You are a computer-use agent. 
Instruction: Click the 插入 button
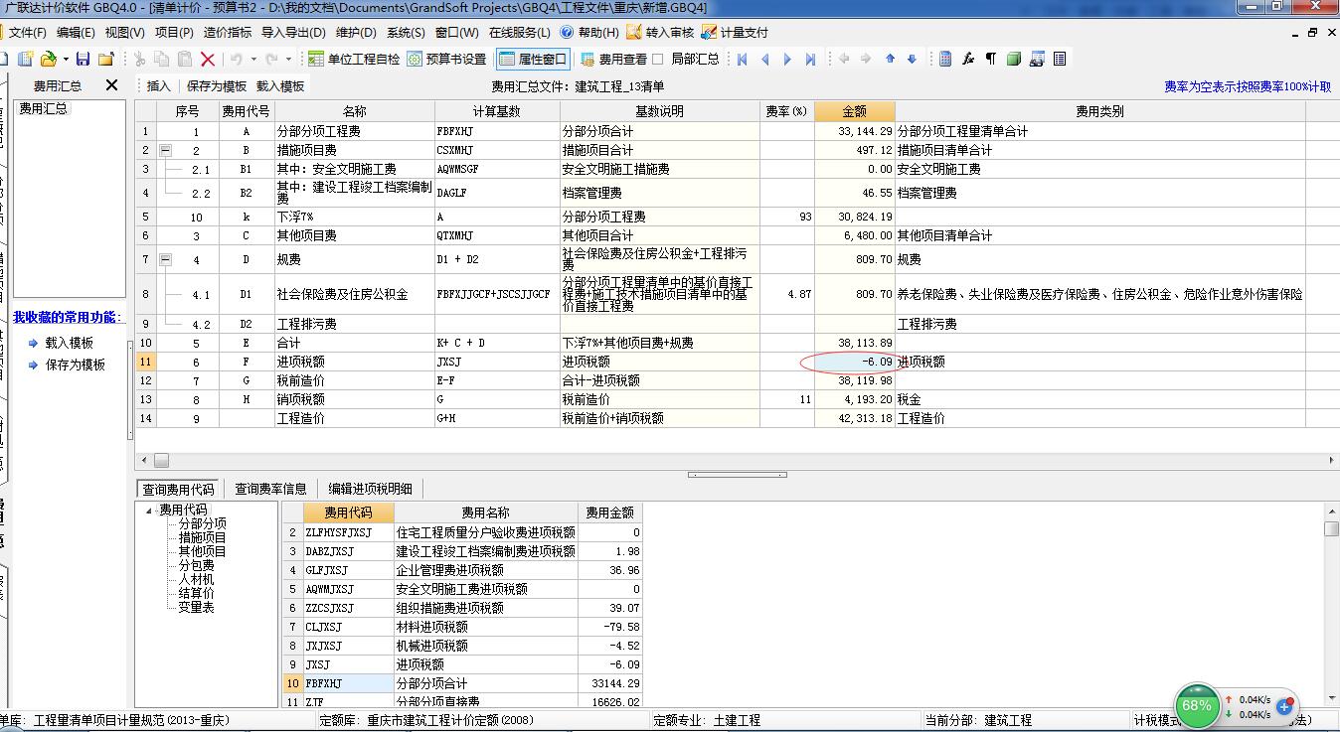pos(159,86)
